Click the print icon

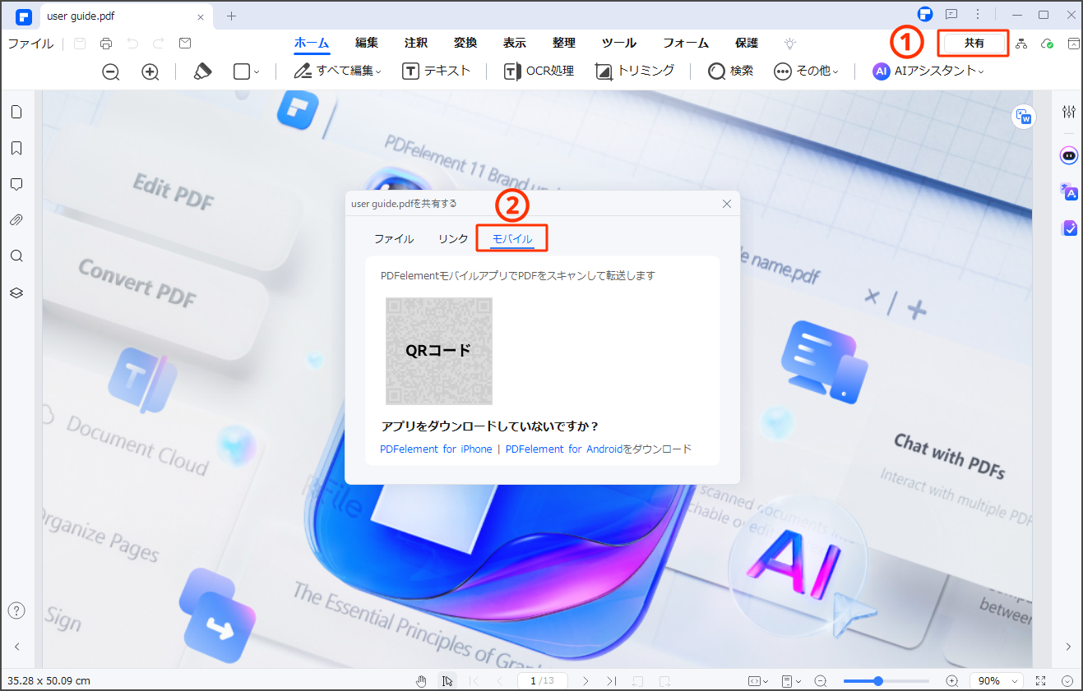point(106,44)
